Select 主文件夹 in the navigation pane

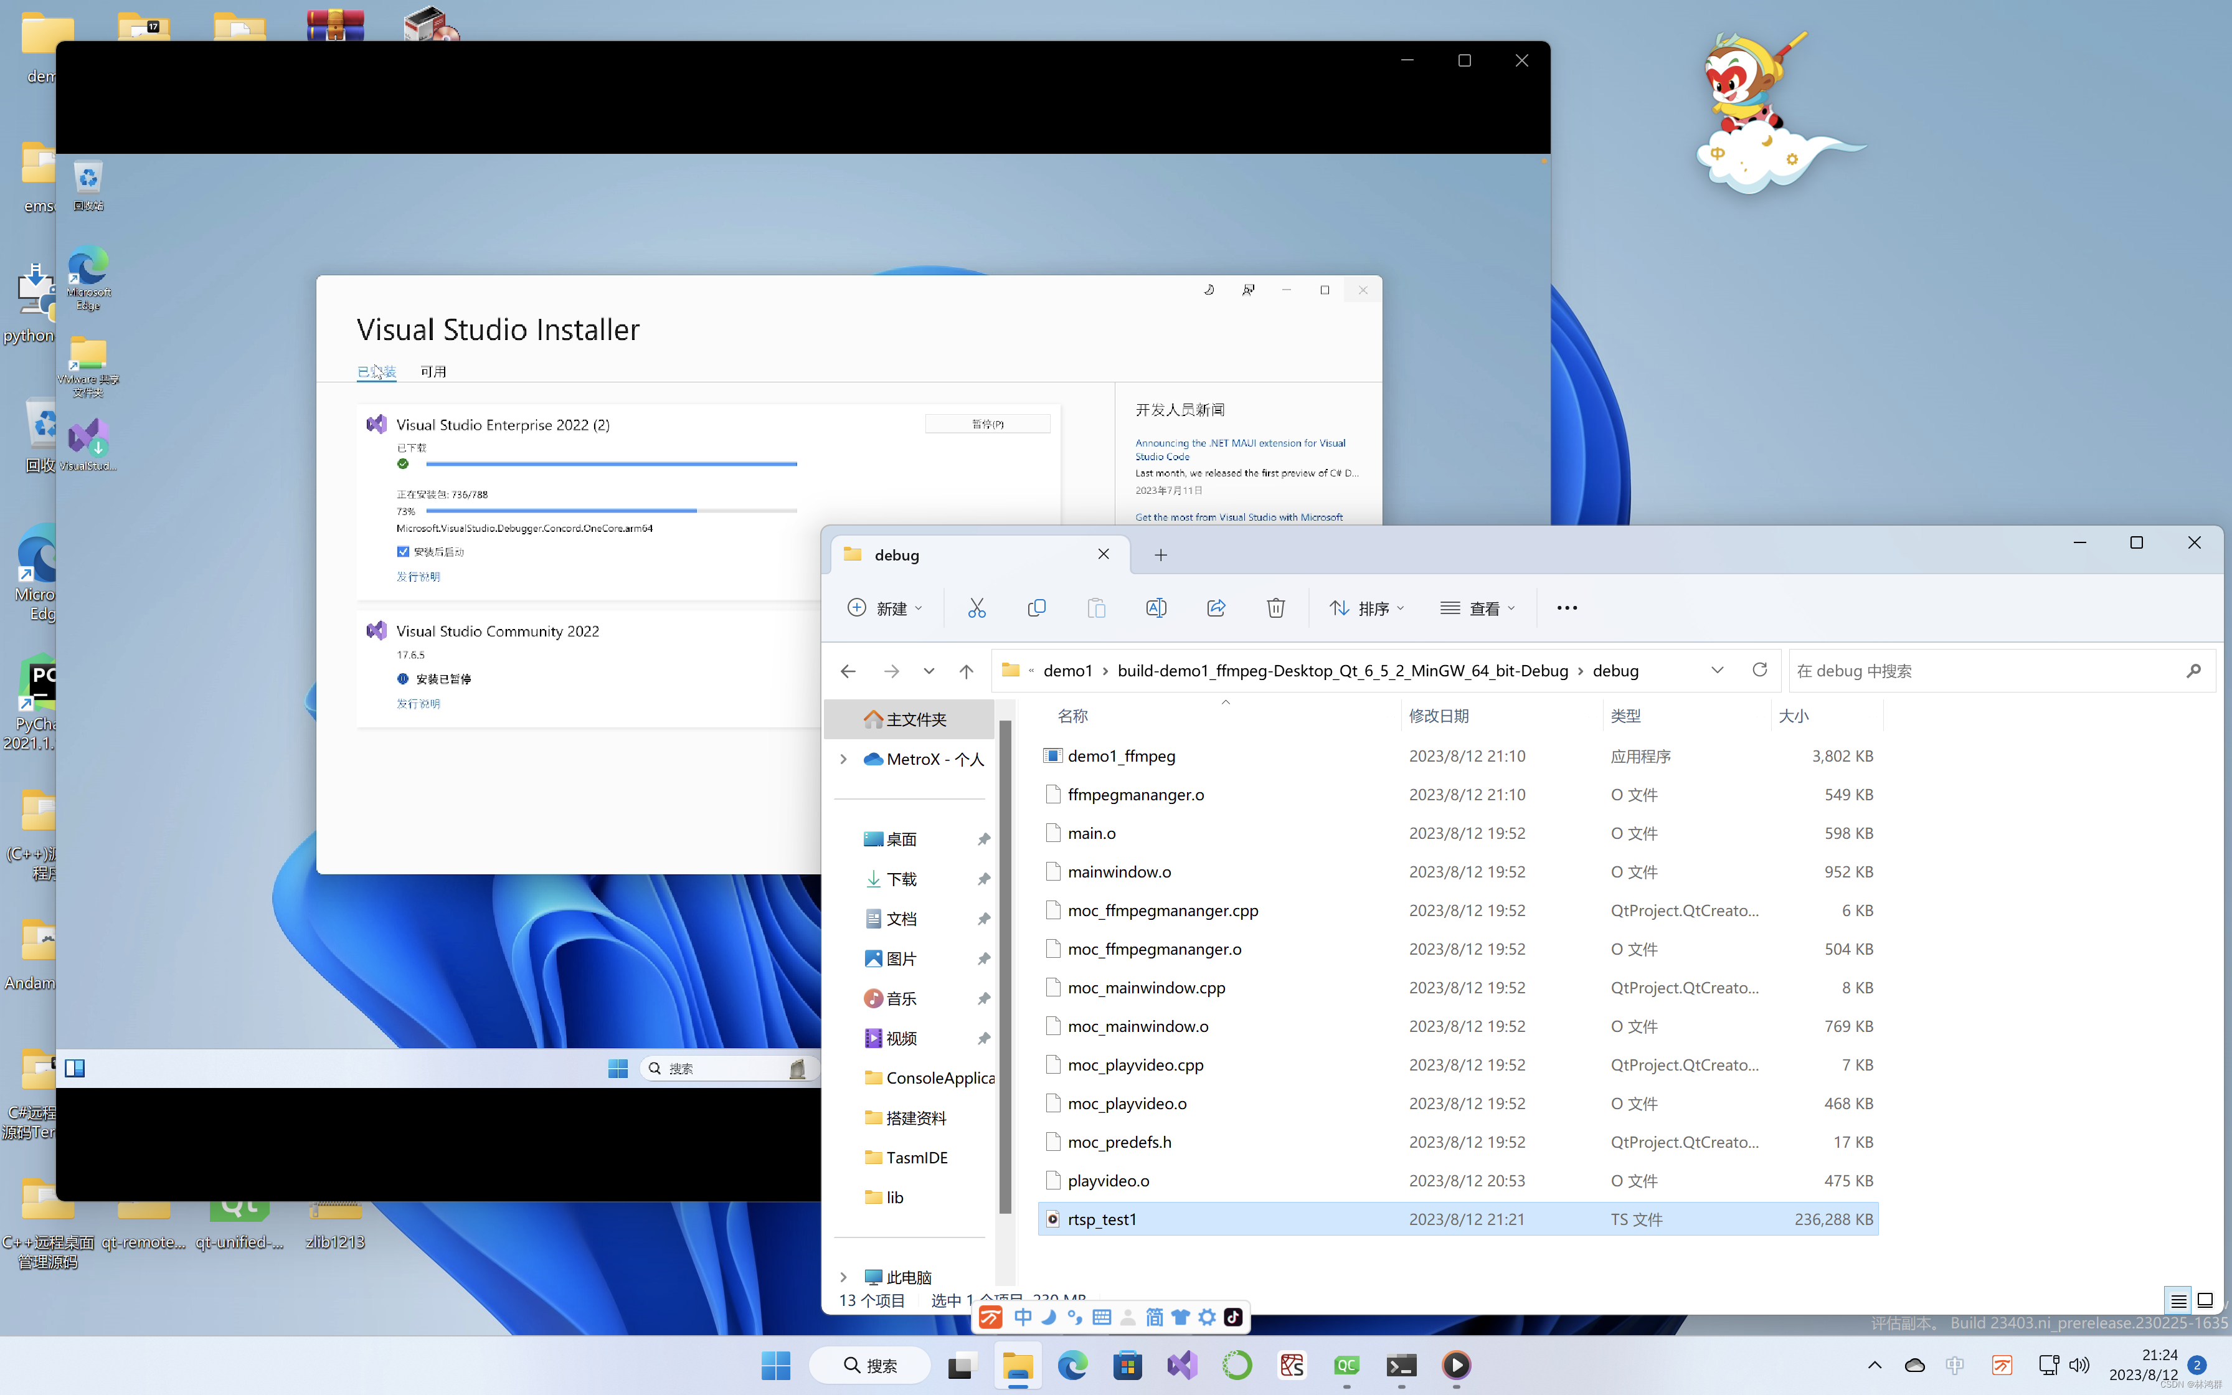[x=909, y=719]
